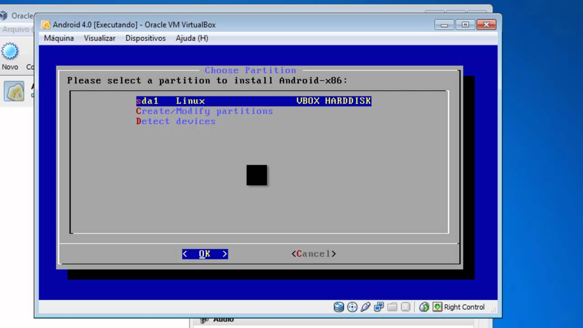The width and height of the screenshot is (583, 328).
Task: Open the Dispositivos menu
Action: pos(145,38)
